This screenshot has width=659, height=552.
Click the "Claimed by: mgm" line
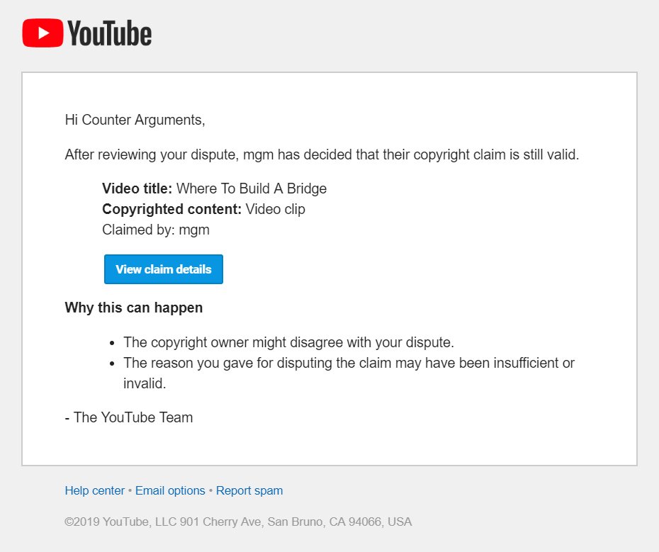(x=156, y=230)
